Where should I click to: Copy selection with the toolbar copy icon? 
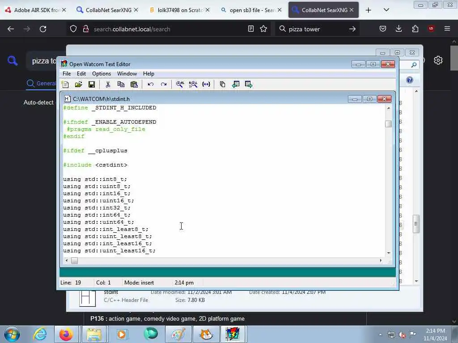point(121,84)
